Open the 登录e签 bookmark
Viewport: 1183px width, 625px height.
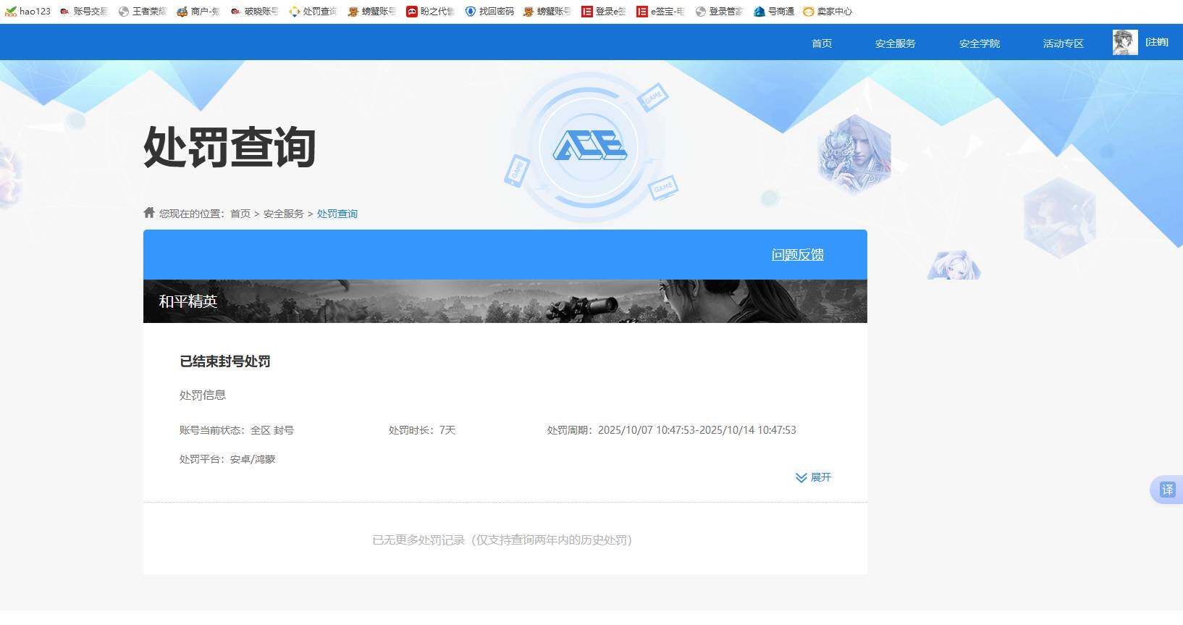coord(604,11)
